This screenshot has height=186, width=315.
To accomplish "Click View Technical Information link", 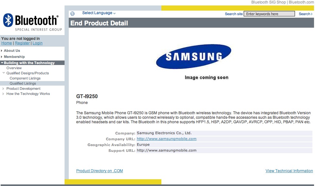I will pos(289,171).
